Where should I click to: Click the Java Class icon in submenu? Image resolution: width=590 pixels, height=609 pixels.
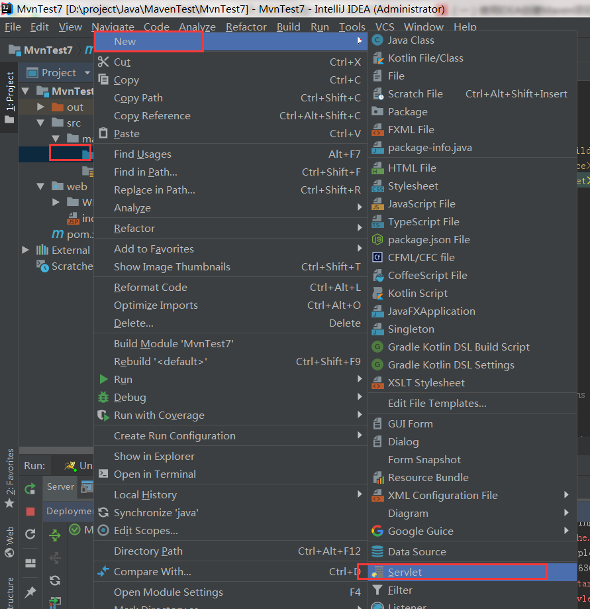point(377,40)
